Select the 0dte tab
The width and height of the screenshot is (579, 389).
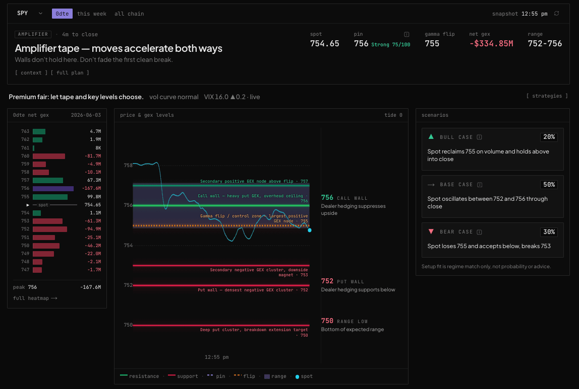pos(62,14)
